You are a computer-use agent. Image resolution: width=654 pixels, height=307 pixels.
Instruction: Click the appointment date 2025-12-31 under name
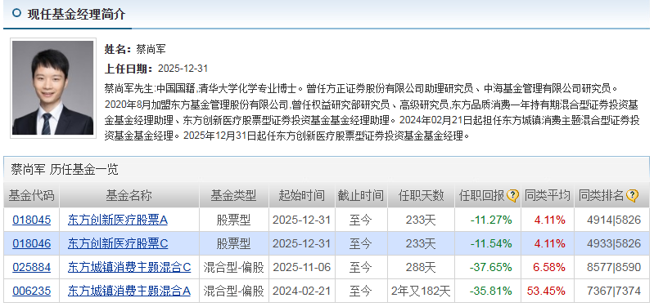[183, 69]
